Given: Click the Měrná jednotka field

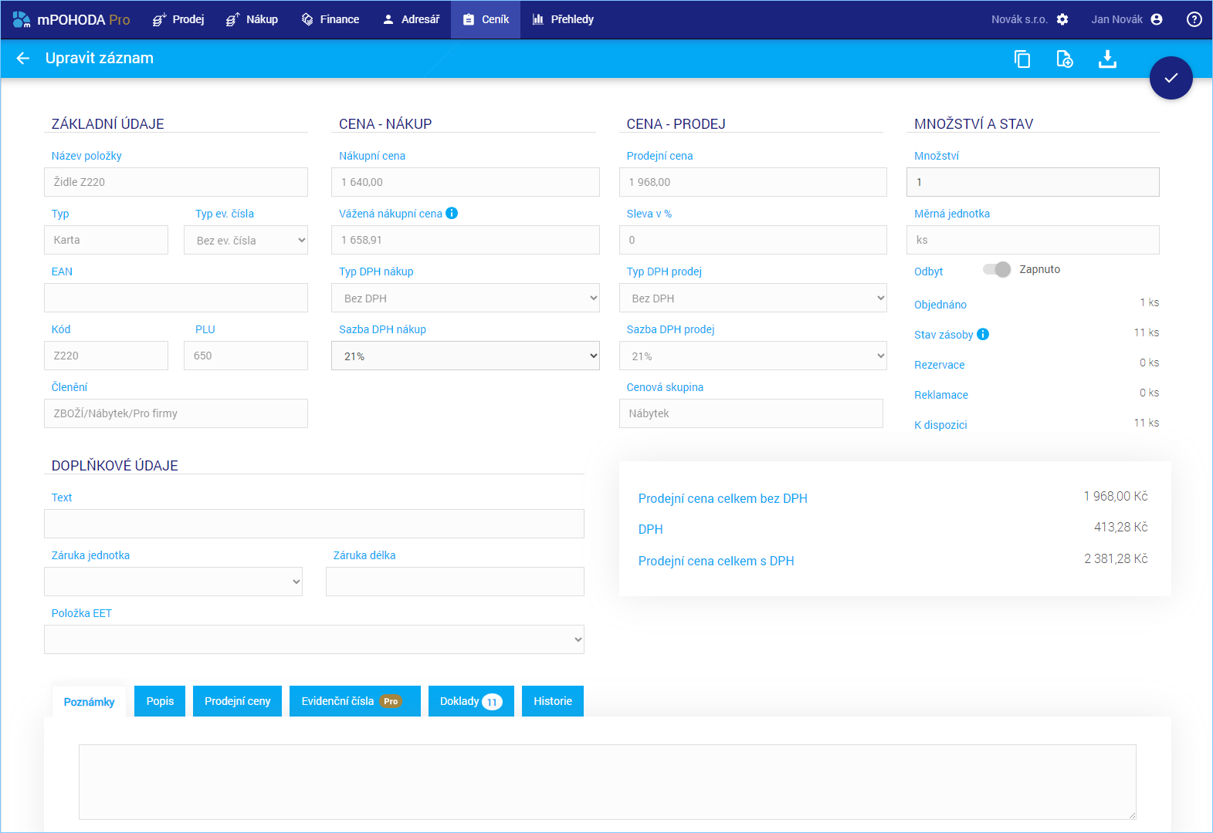Looking at the screenshot, I should coord(1033,240).
